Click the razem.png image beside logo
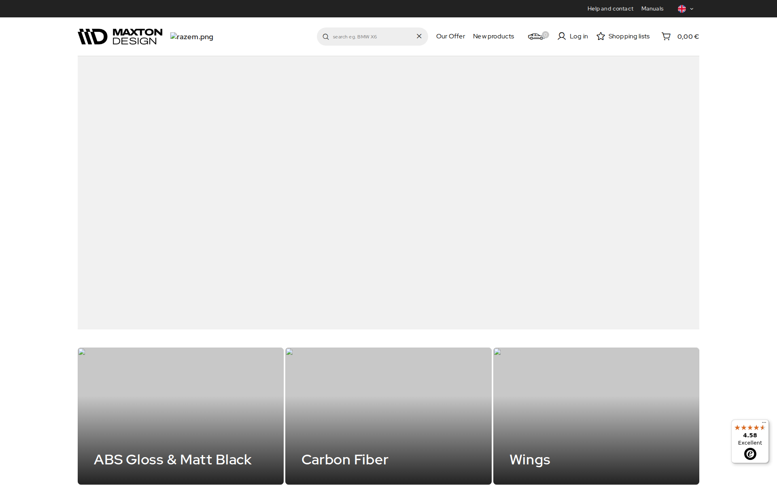Viewport: 777px width, 485px height. 192,37
